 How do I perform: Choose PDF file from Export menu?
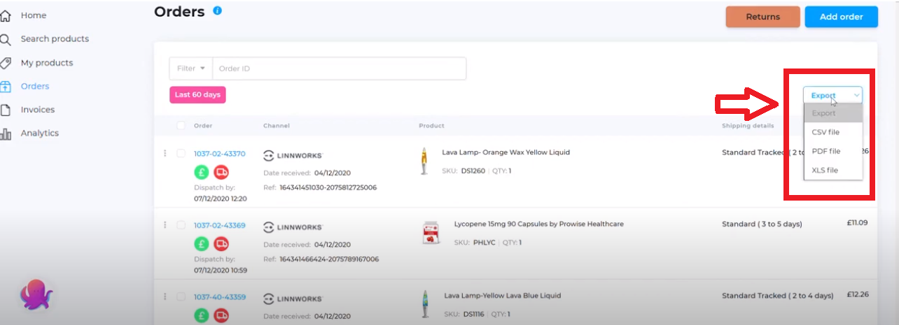(x=833, y=151)
